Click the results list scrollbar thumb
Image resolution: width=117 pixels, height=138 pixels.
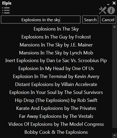click(115, 79)
